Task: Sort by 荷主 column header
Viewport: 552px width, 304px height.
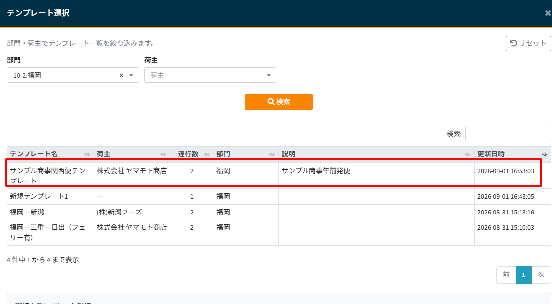Action: [132, 154]
